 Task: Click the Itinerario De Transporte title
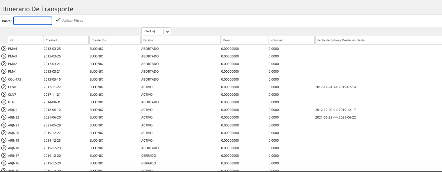coord(38,9)
